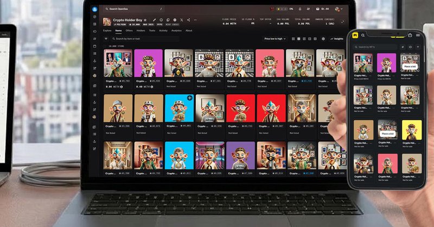
Task: Click the pencil edit collection icon
Action: pyautogui.click(x=154, y=20)
